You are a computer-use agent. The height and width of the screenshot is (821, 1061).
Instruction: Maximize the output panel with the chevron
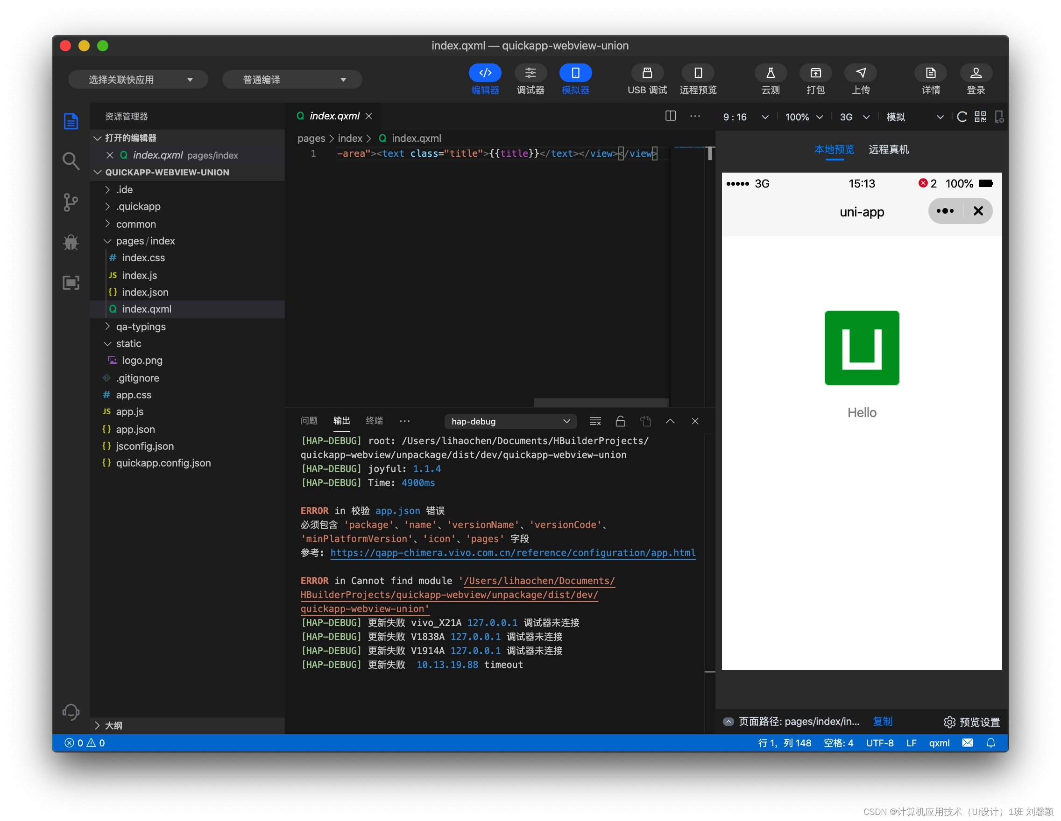[x=670, y=421]
